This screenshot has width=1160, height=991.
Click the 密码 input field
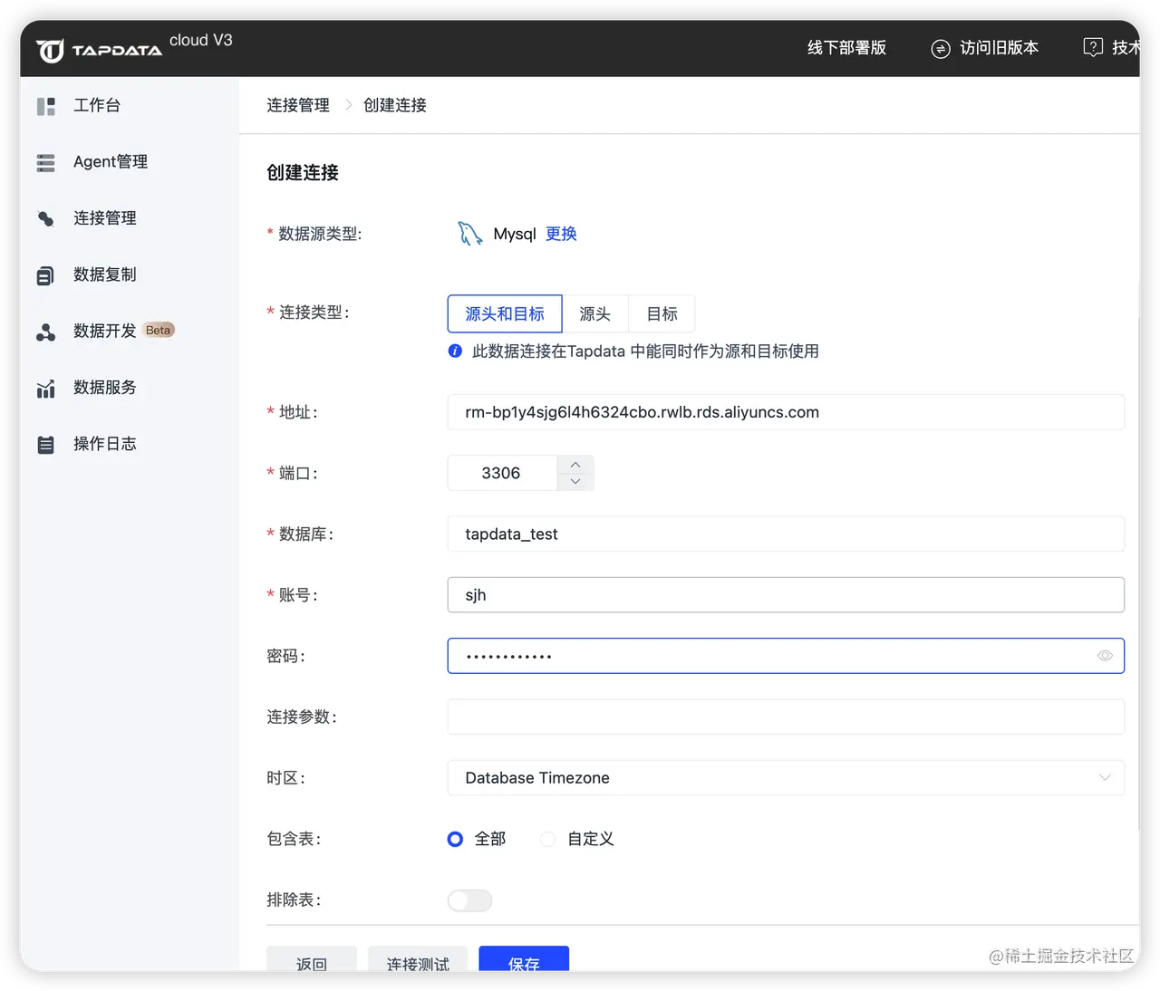(786, 656)
